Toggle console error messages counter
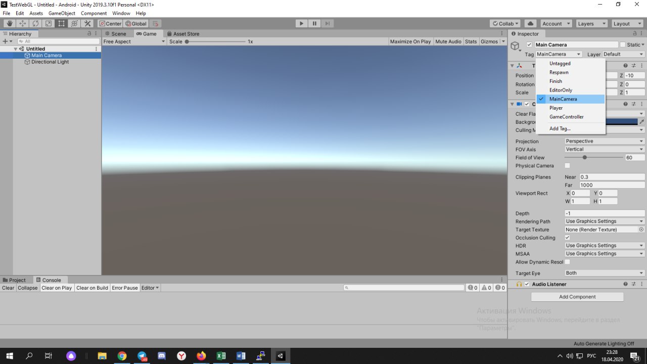 tap(500, 288)
